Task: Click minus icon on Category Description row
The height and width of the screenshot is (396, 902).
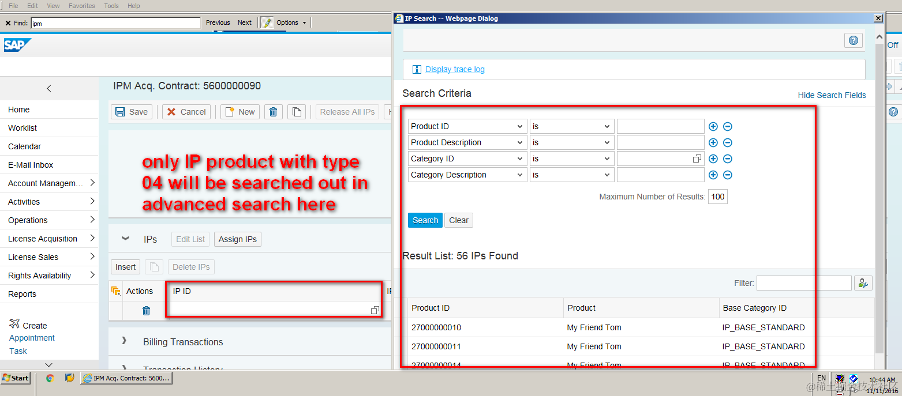Action: point(728,175)
